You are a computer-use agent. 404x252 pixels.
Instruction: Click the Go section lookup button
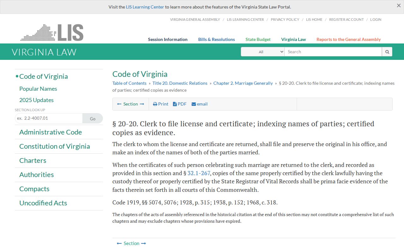point(92,118)
